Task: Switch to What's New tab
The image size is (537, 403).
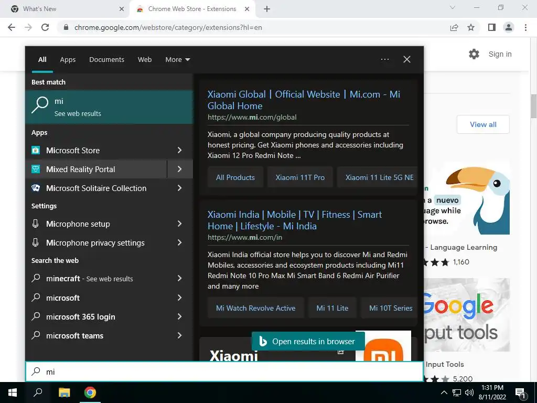Action: pyautogui.click(x=65, y=9)
